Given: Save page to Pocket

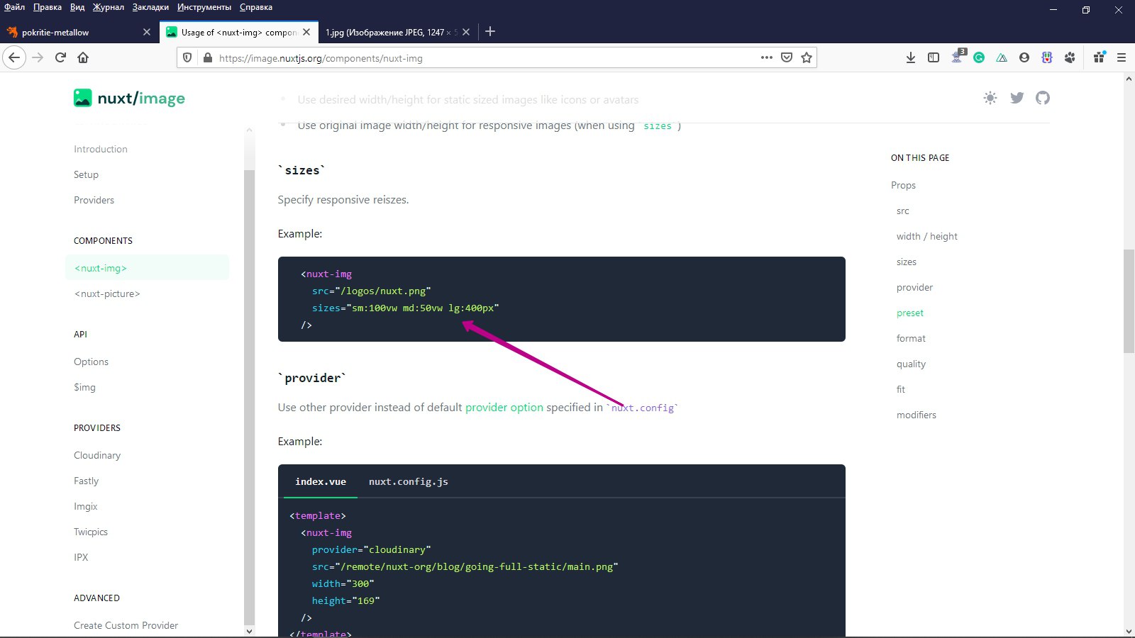Looking at the screenshot, I should tap(786, 57).
